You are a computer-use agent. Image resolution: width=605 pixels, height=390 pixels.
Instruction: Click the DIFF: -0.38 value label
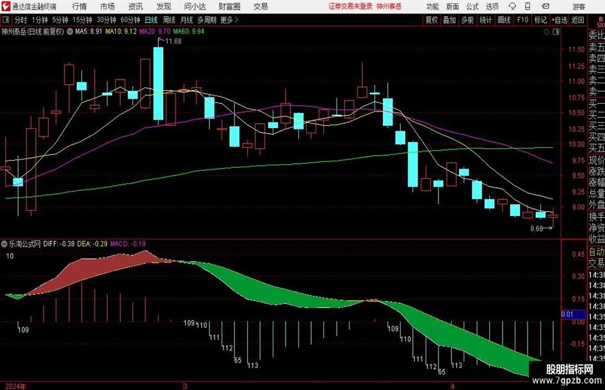pyautogui.click(x=59, y=243)
